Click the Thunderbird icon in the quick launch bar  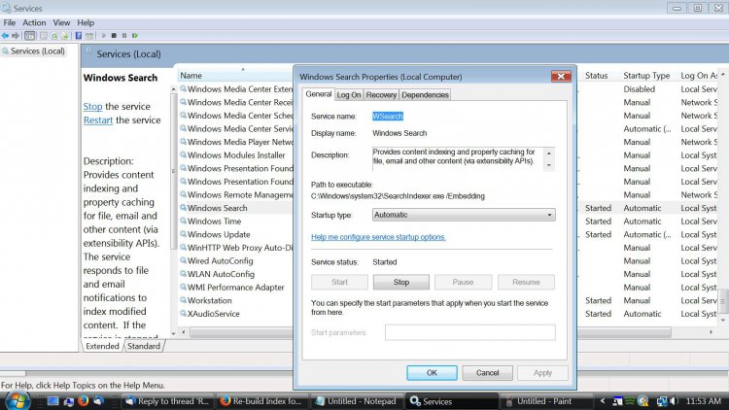coord(98,400)
